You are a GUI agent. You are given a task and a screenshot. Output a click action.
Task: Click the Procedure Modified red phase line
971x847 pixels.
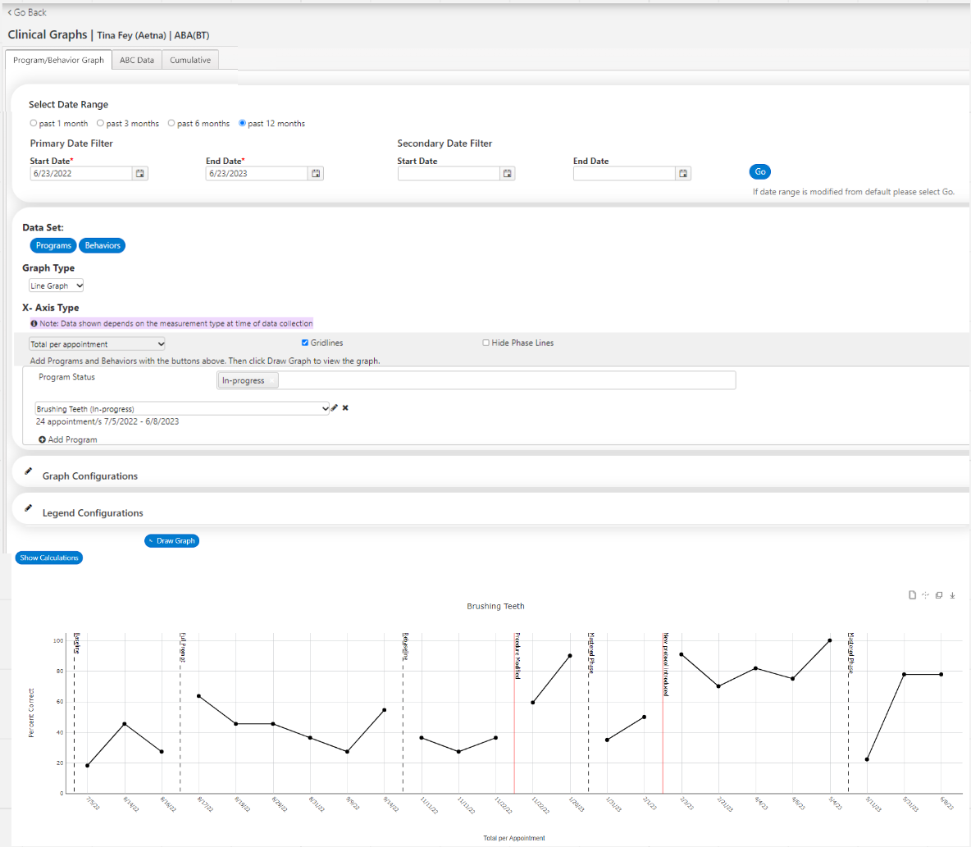tap(514, 713)
